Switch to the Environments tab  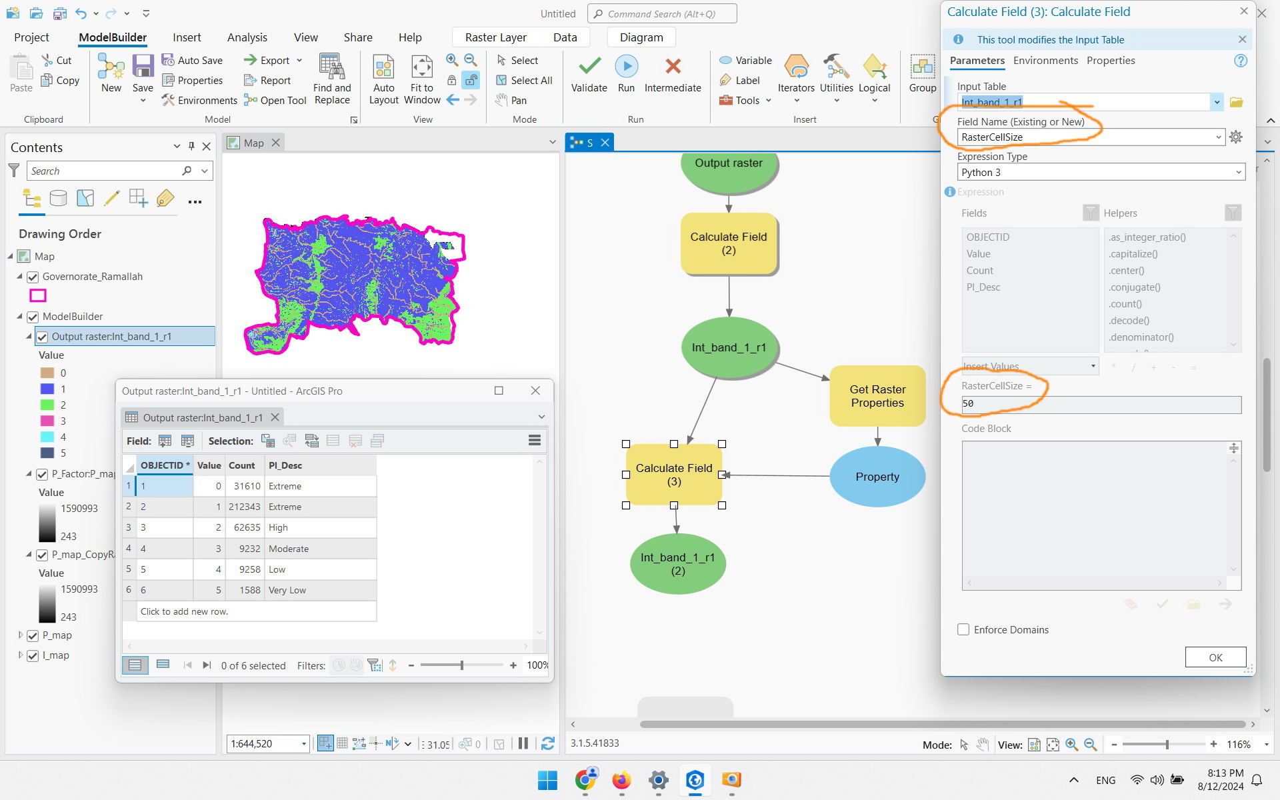[x=1045, y=61]
